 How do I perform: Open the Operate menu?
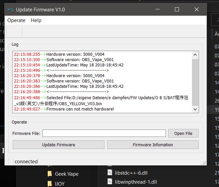[16, 20]
